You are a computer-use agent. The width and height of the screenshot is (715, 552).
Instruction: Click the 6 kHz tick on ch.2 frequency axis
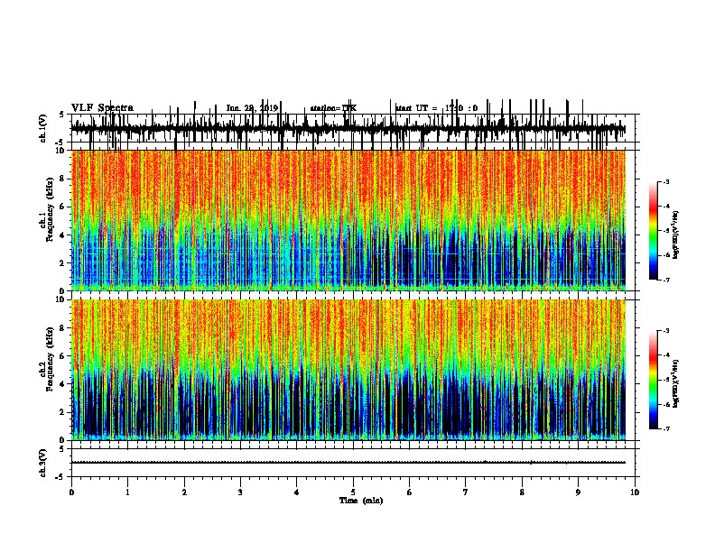pos(62,356)
